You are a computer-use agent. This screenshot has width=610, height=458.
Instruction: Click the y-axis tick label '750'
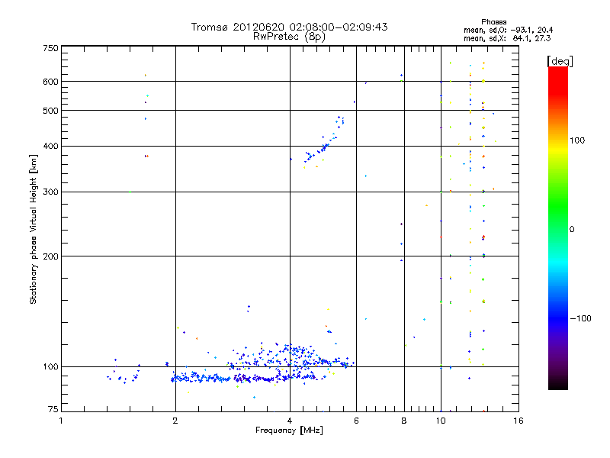click(x=50, y=48)
